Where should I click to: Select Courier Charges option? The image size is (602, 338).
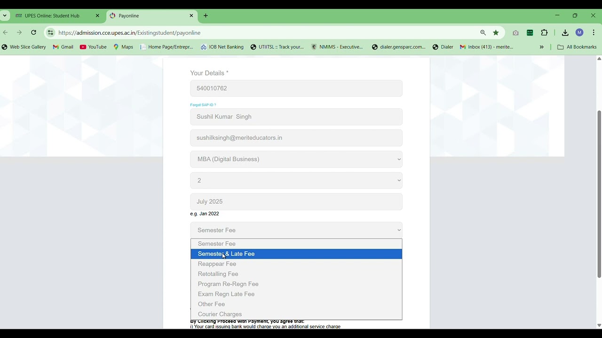(x=296, y=315)
